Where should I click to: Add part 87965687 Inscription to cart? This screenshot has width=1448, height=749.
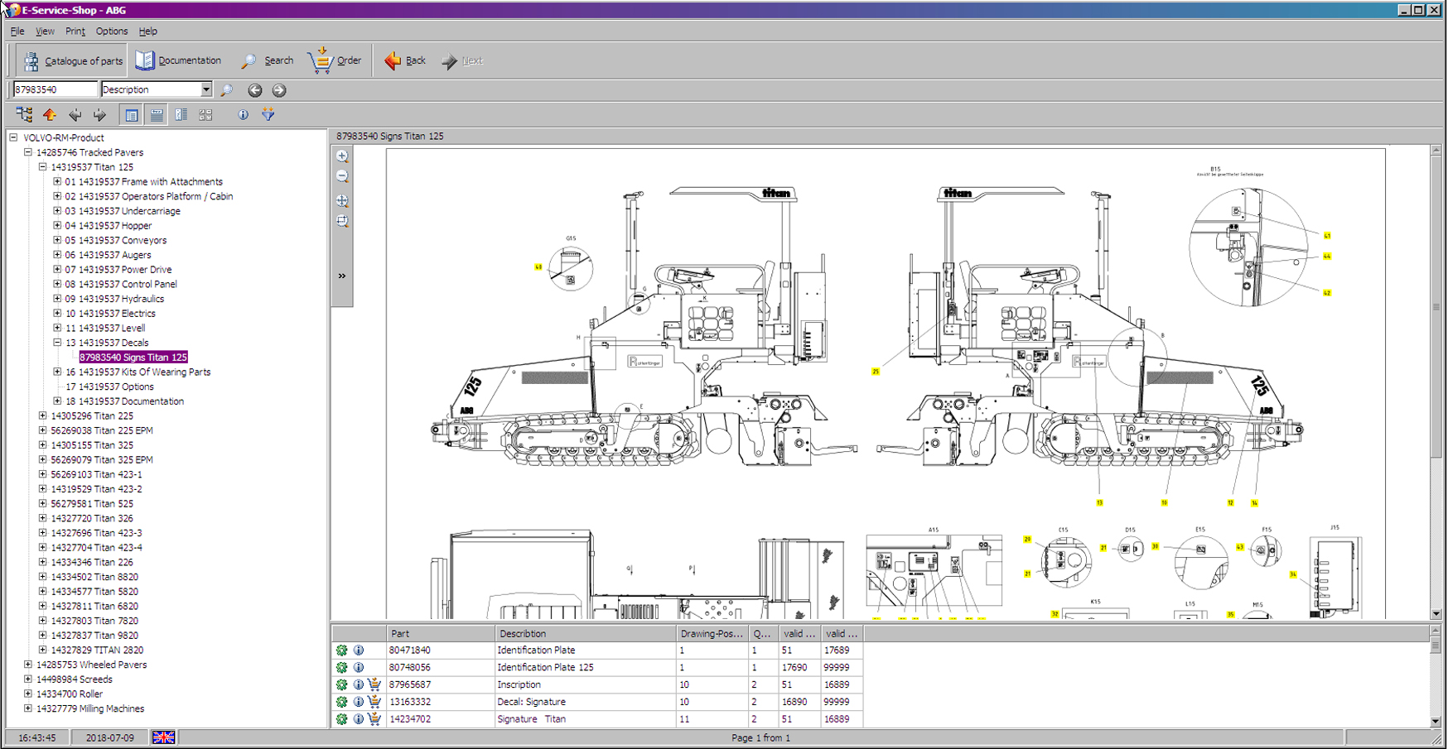pyautogui.click(x=374, y=684)
